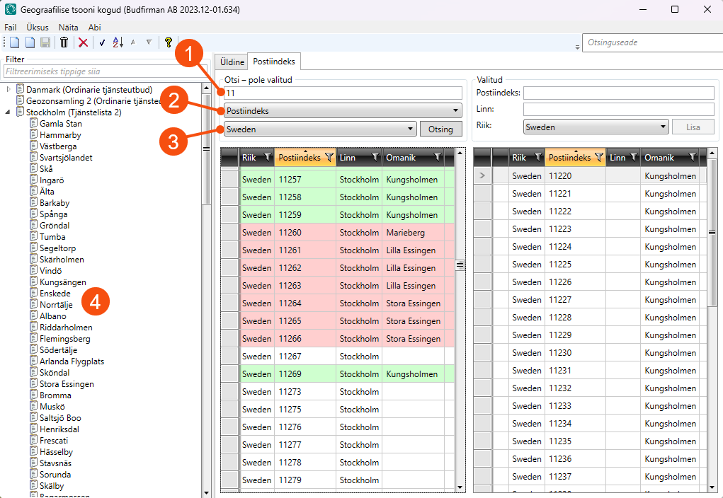723x498 pixels.
Task: Collapse the Stockholm (Tjänstelista 2) node
Action: coord(8,112)
